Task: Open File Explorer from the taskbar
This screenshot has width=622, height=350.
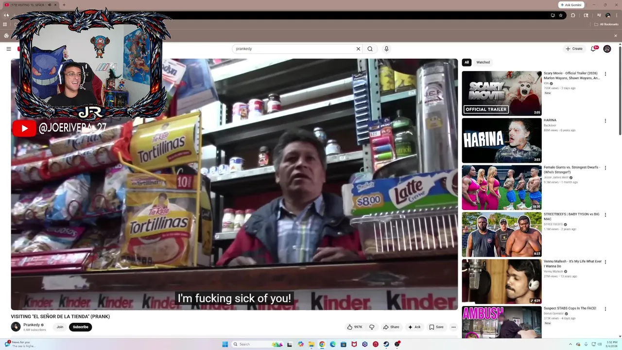Action: [311, 344]
